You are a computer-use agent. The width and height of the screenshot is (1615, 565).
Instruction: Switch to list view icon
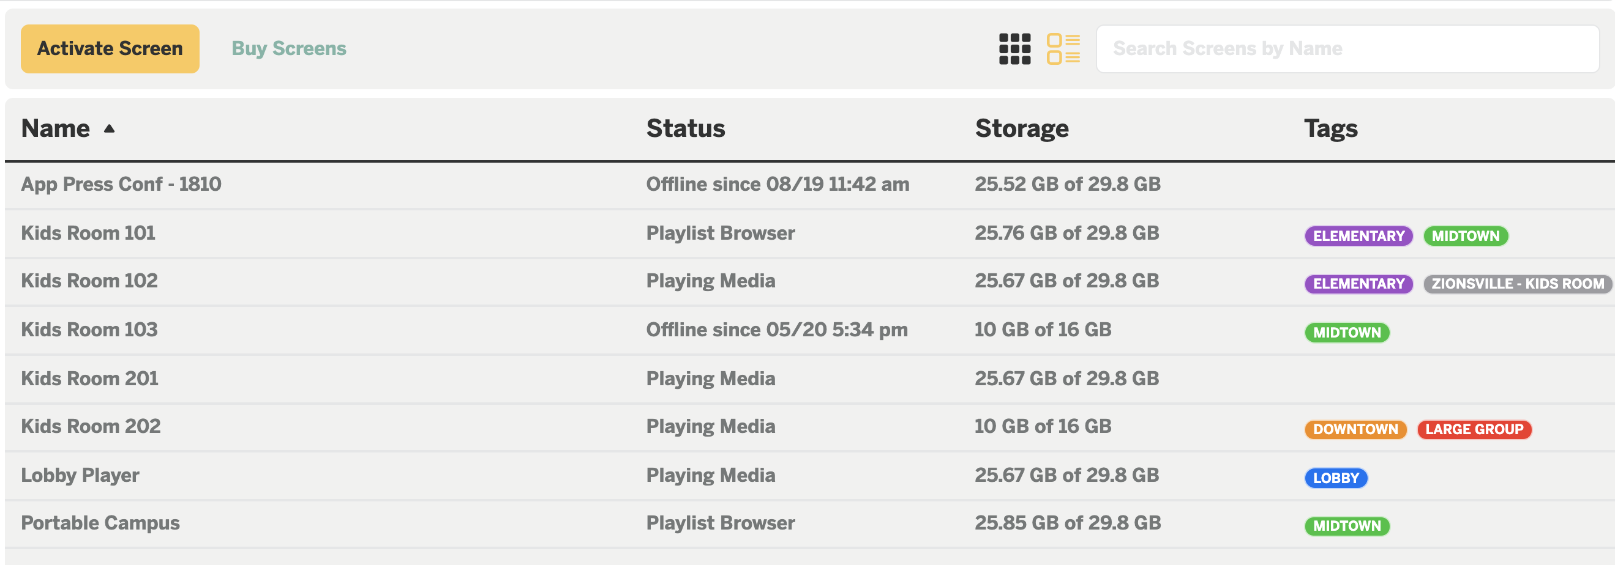(x=1063, y=49)
